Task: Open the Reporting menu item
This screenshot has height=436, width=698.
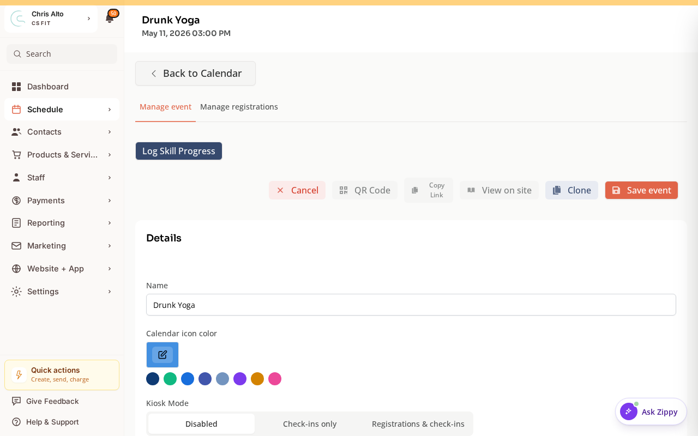Action: [62, 223]
